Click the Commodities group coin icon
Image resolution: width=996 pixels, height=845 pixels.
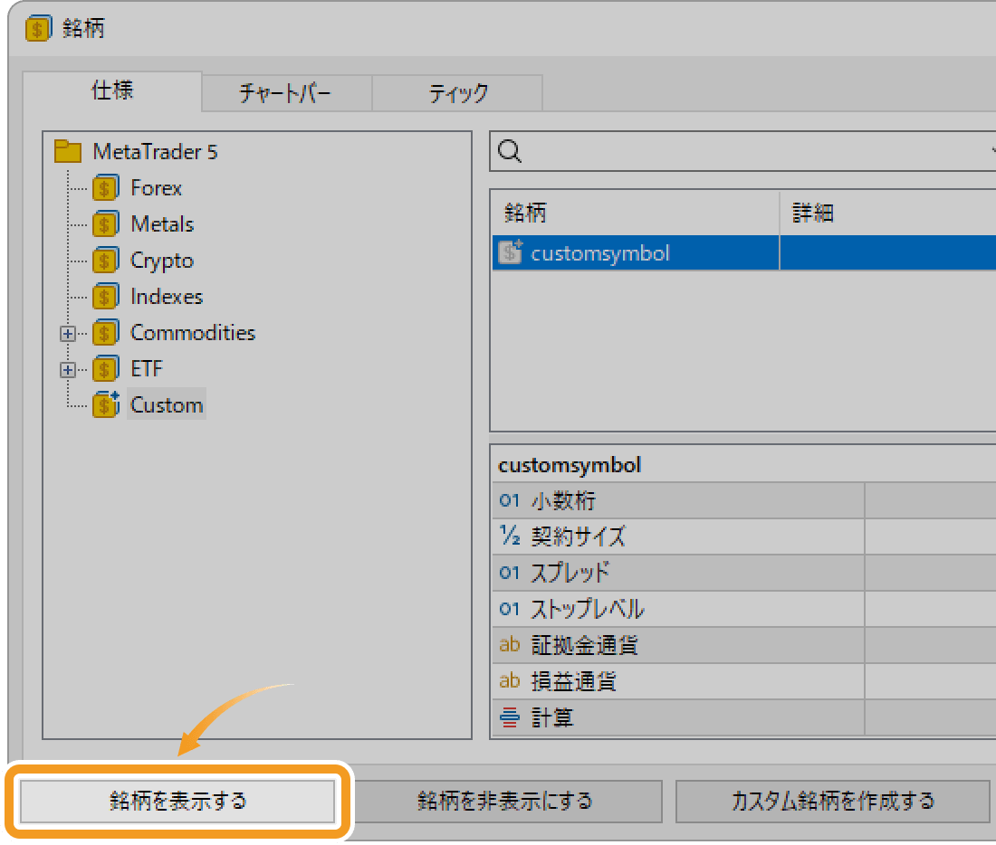(105, 333)
